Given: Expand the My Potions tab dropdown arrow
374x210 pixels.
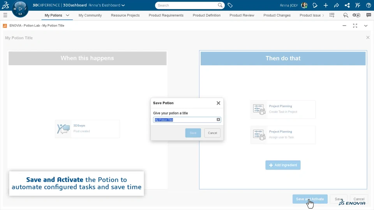Looking at the screenshot, I should tap(67, 15).
